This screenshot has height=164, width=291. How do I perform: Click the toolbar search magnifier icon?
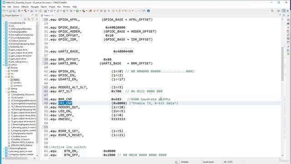click(x=272, y=11)
